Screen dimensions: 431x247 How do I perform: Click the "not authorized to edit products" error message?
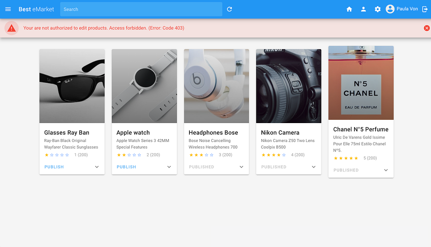point(104,28)
